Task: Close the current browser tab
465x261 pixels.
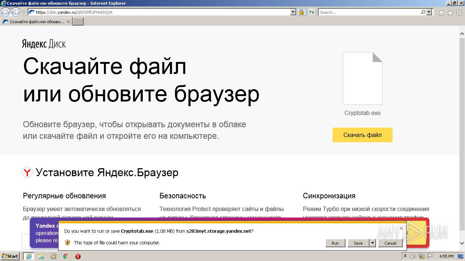Action: pos(68,21)
